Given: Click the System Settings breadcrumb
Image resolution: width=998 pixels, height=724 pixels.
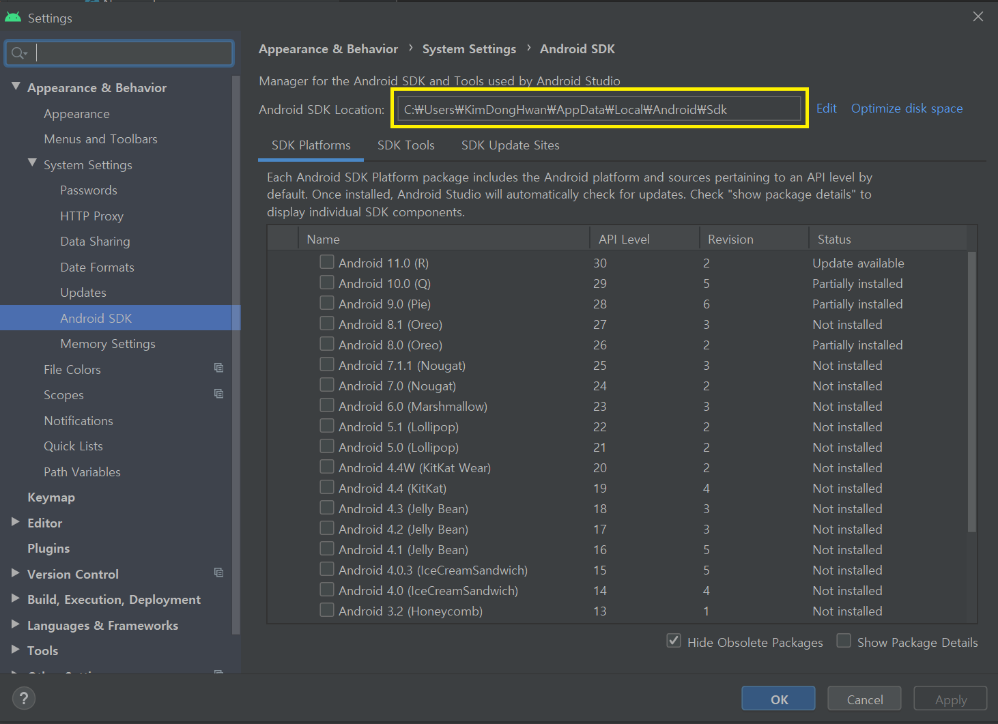Looking at the screenshot, I should (470, 49).
